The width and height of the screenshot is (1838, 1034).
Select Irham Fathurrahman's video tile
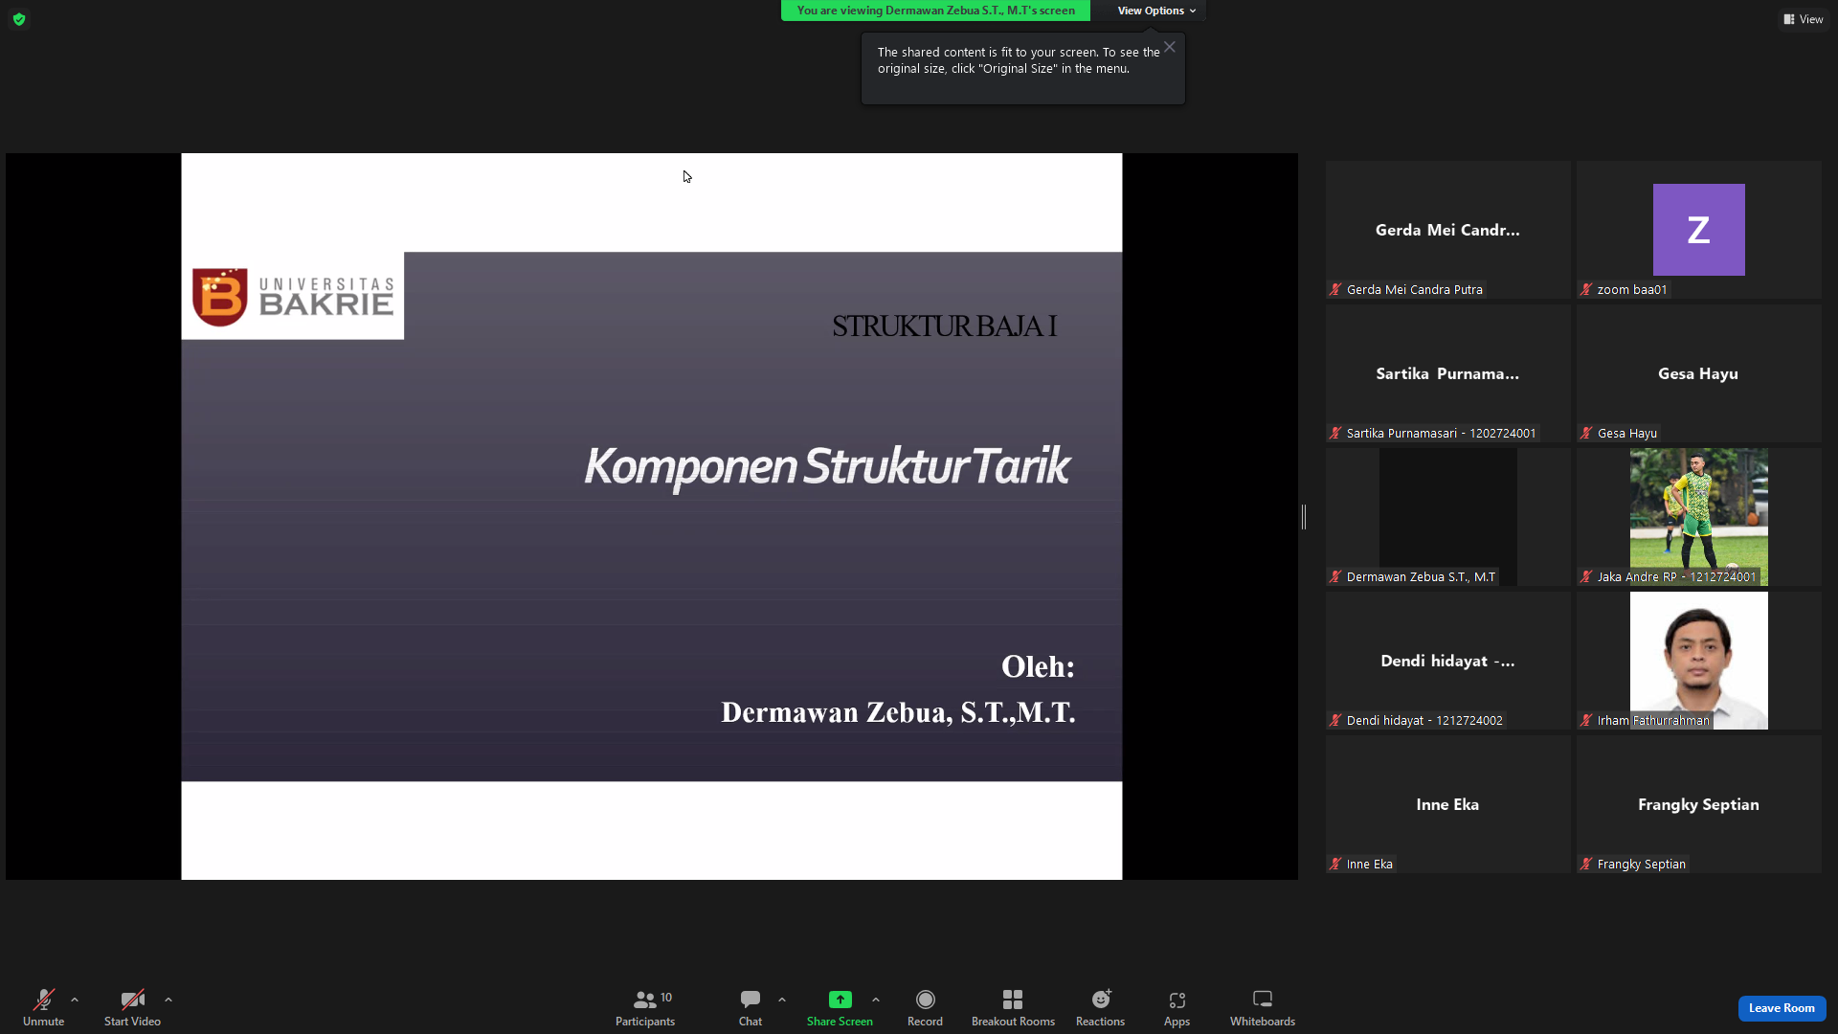tap(1699, 661)
